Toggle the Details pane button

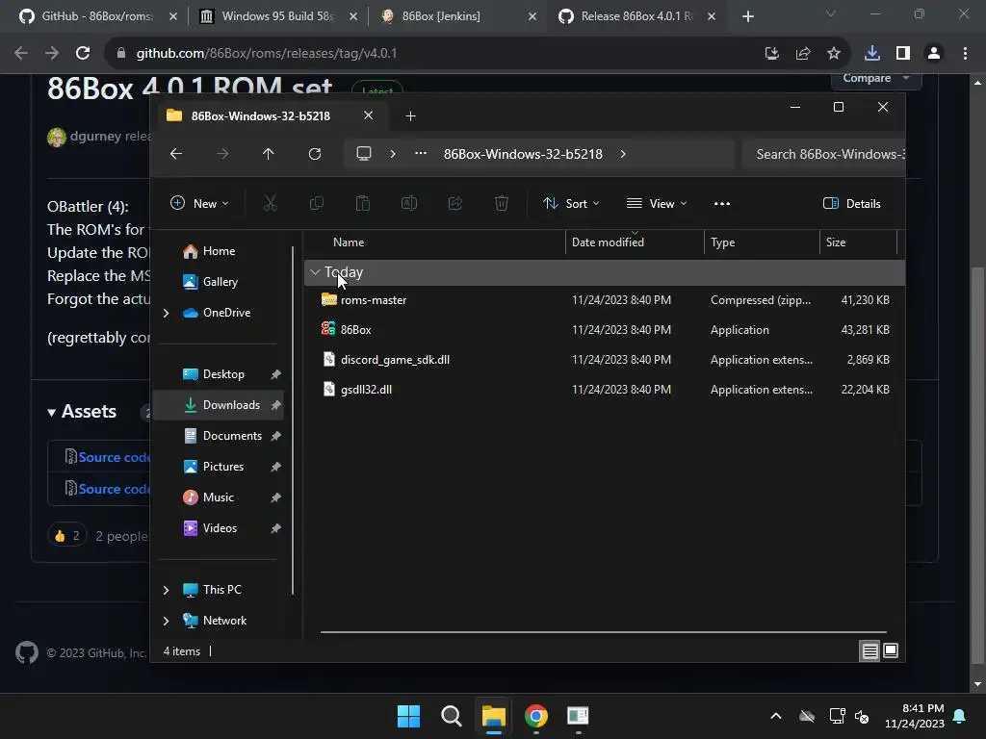pos(852,204)
